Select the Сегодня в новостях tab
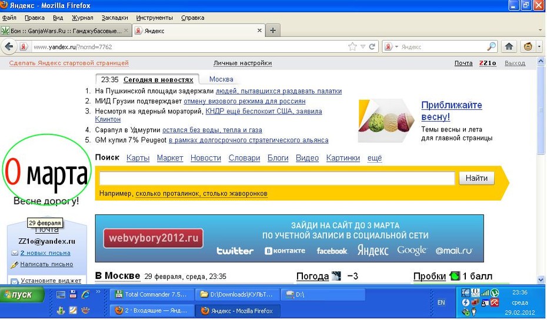Image resolution: width=547 pixels, height=320 pixels. 158,80
